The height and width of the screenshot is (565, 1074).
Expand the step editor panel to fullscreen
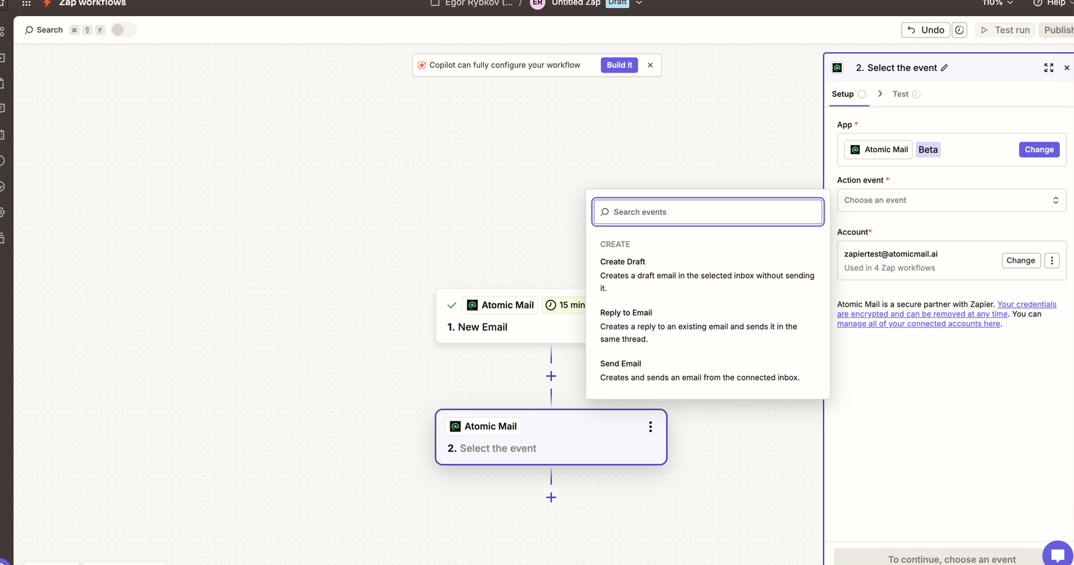[1048, 68]
